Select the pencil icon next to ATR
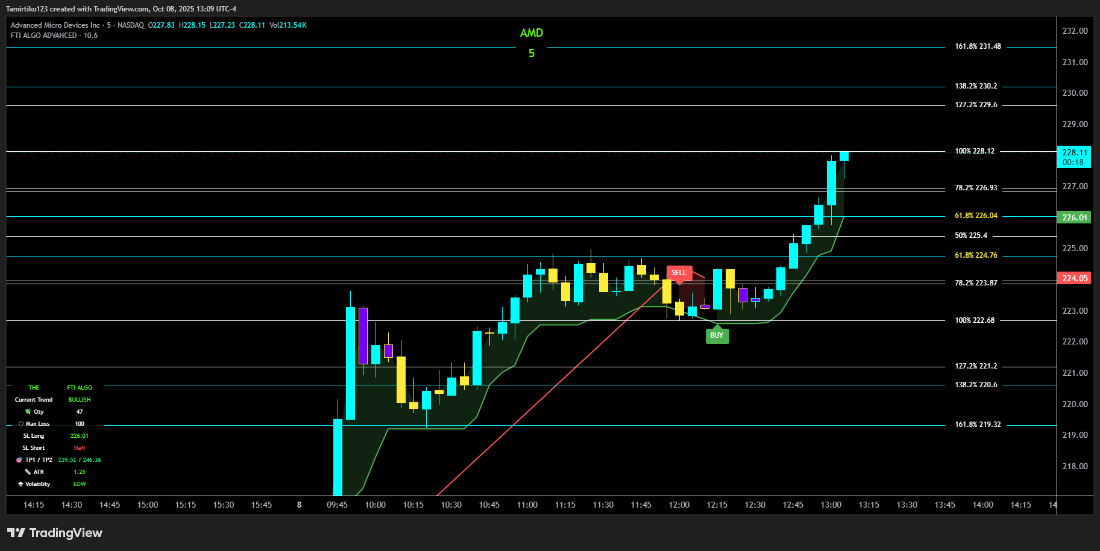Screen dimensions: 1100x551 [28, 472]
